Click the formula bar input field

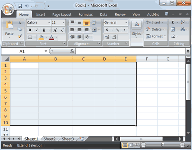pos(130,51)
